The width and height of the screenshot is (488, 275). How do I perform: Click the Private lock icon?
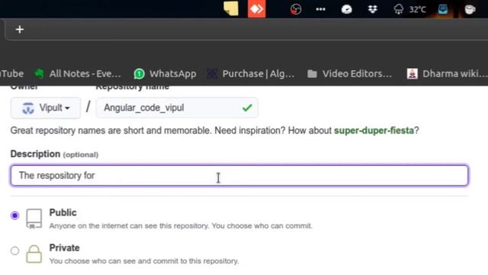point(34,254)
